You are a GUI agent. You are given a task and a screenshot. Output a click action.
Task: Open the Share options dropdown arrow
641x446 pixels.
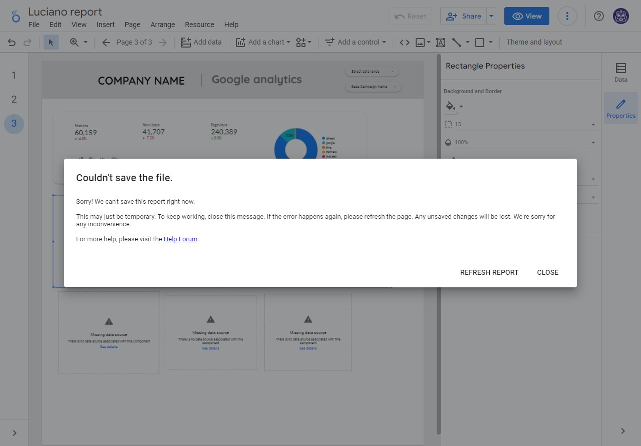(x=491, y=16)
